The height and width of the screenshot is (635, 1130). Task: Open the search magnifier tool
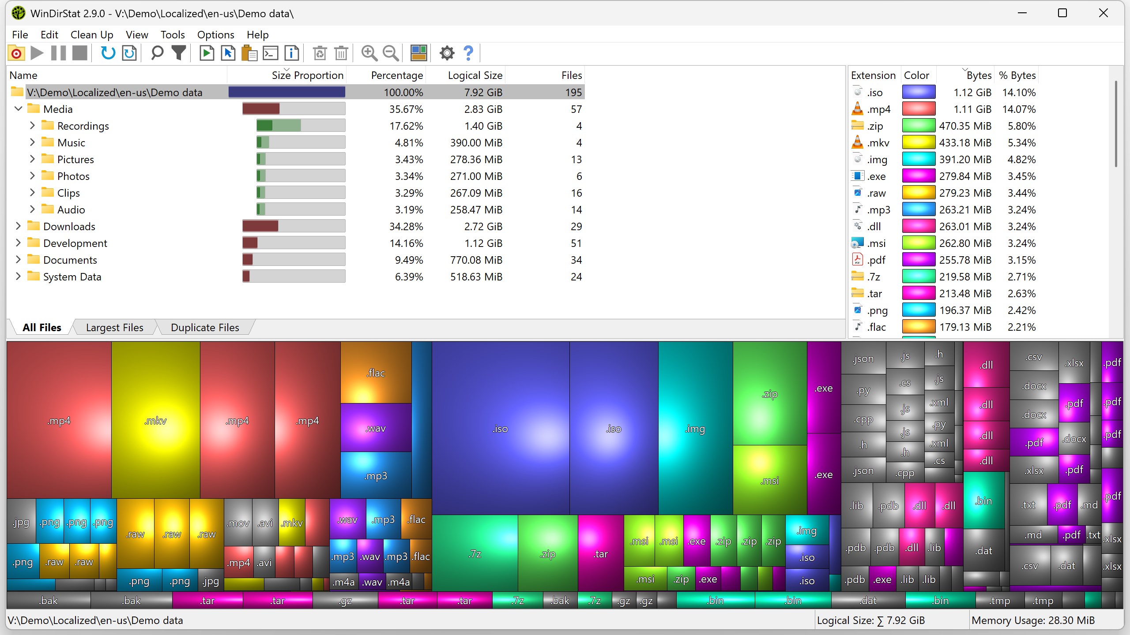157,53
